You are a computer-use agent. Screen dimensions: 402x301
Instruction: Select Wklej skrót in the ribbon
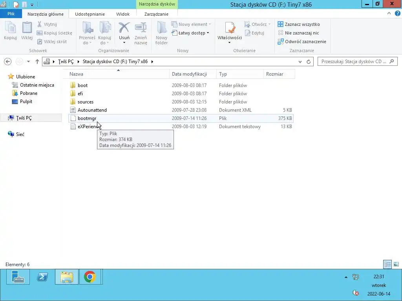coord(52,42)
